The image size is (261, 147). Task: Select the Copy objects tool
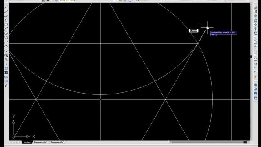[256, 11]
